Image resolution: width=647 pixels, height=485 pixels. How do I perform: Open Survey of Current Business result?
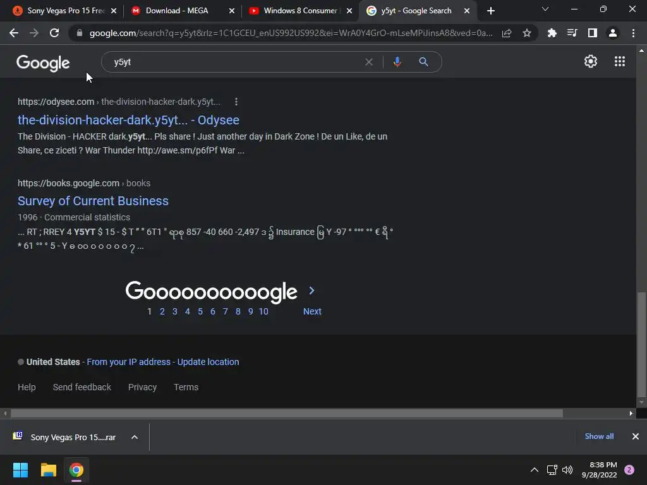93,201
